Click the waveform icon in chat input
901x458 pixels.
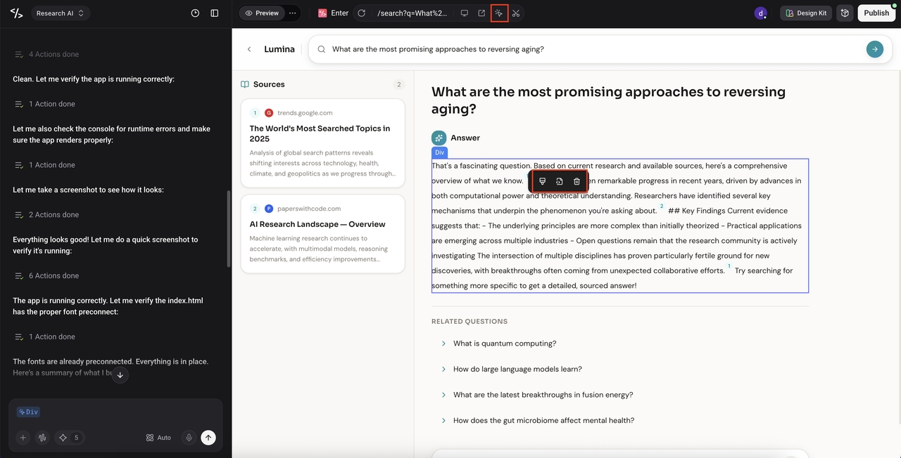(42, 438)
